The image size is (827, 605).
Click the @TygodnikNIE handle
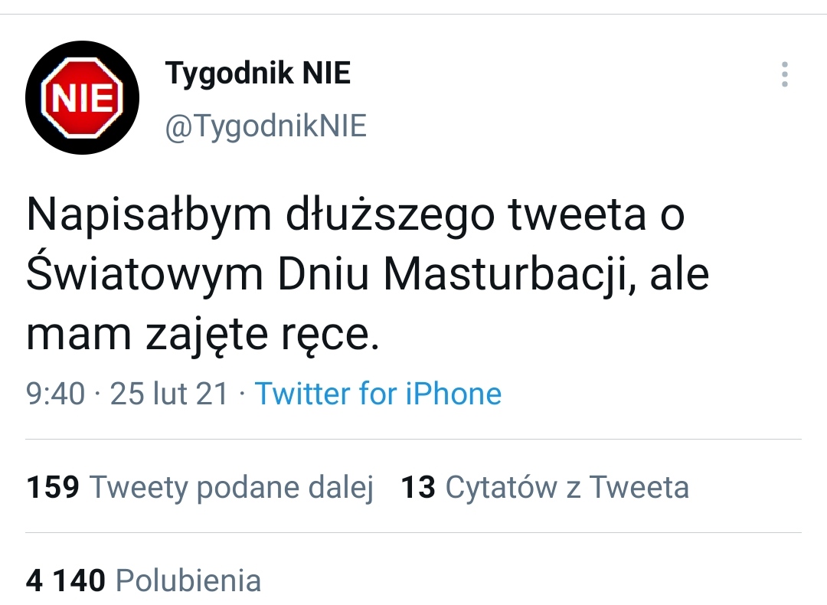tap(266, 126)
